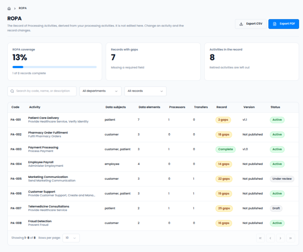The width and height of the screenshot is (303, 252).
Task: Select the PA-001 code cell
Action: 16,120
